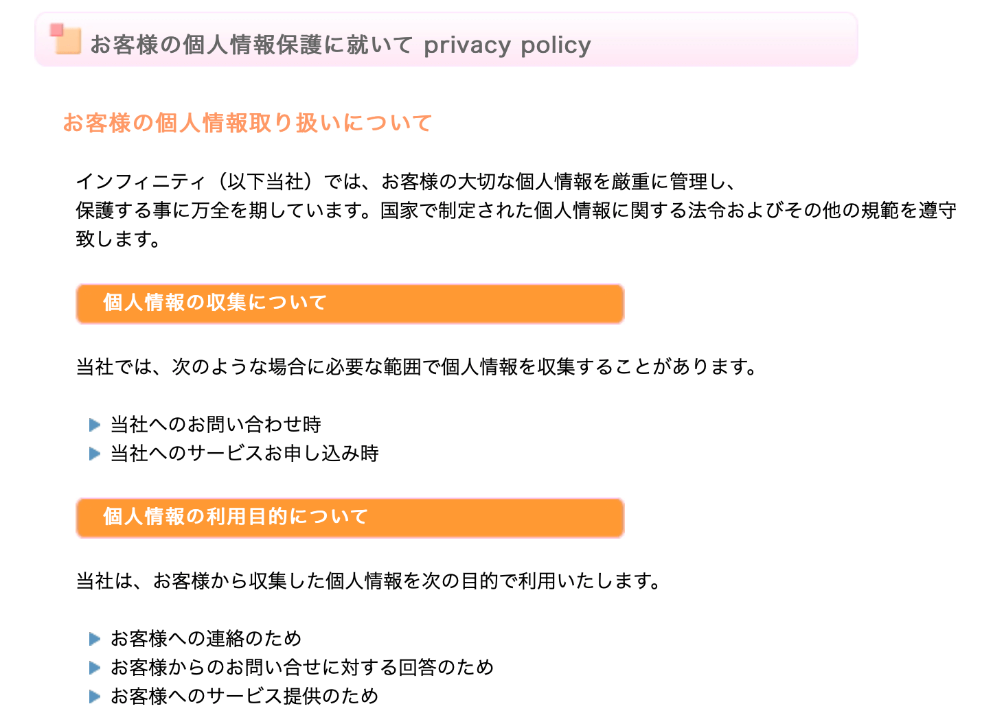Select the heading お客様の個人情報取り扱いについて
Image resolution: width=1004 pixels, height=726 pixels.
pyautogui.click(x=247, y=123)
